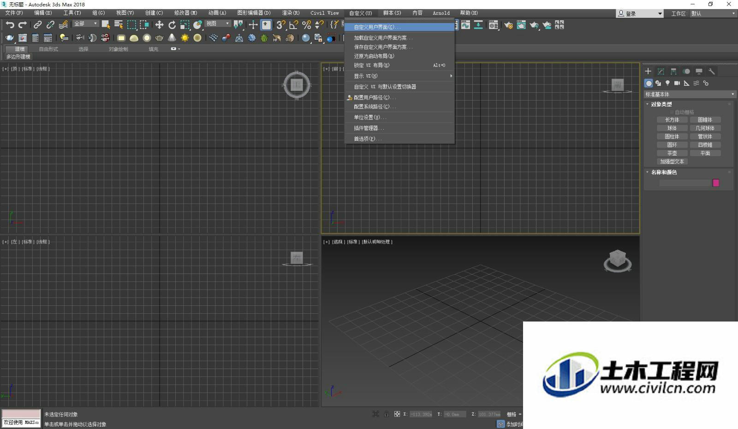Toggle Angle Snap
This screenshot has height=429, width=738.
click(293, 25)
